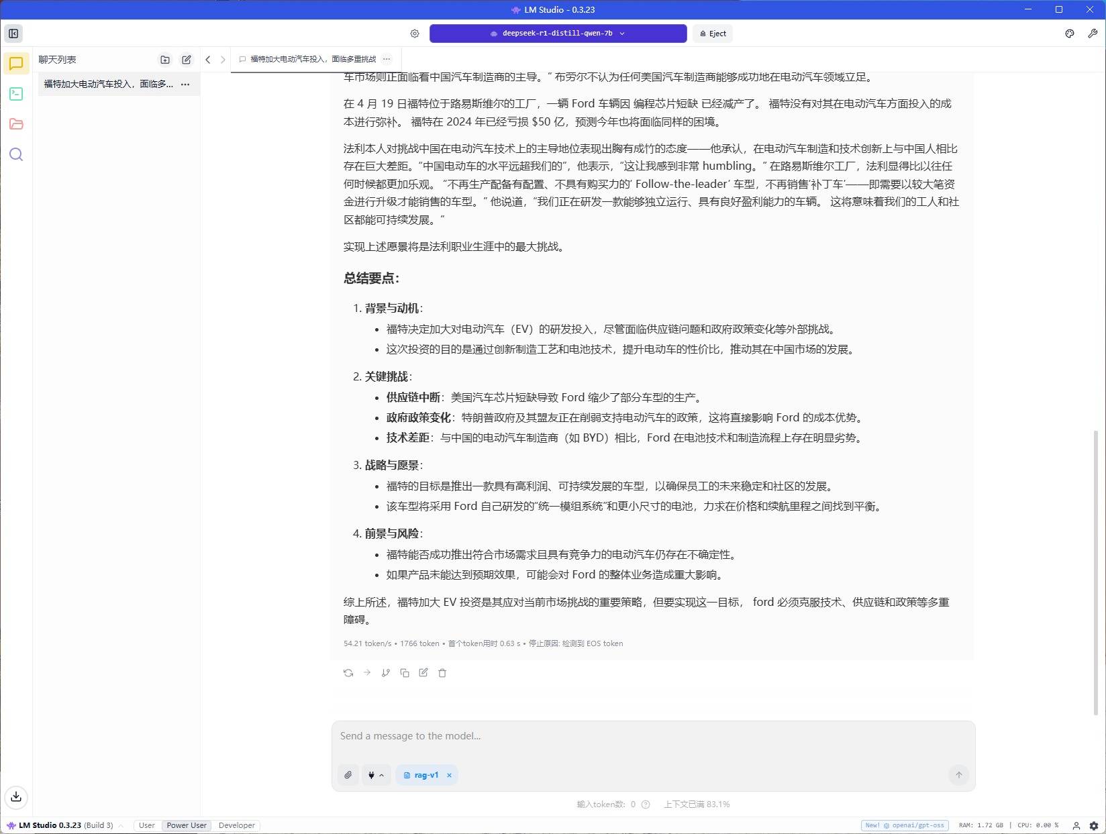Eject the loaded model

coord(713,34)
